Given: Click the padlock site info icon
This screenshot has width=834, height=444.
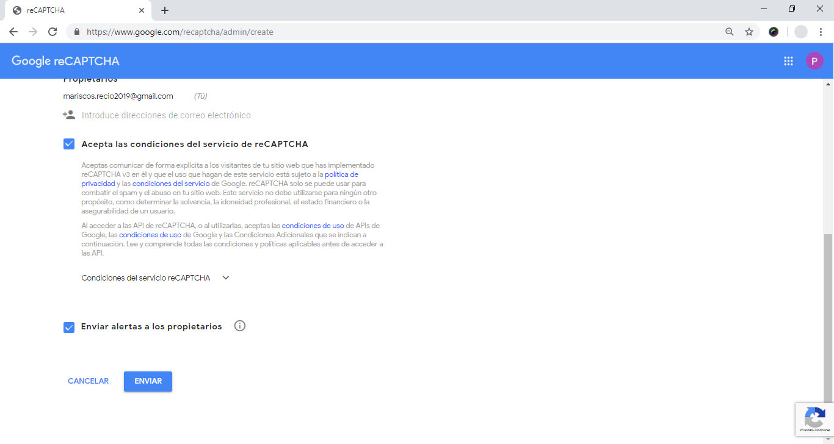Looking at the screenshot, I should (x=77, y=32).
